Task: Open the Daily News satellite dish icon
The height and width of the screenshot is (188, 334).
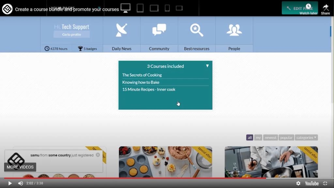Action: click(121, 30)
